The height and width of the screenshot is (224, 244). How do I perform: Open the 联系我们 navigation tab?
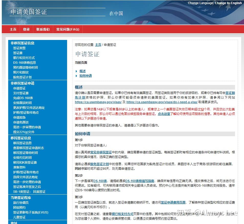click(43, 29)
